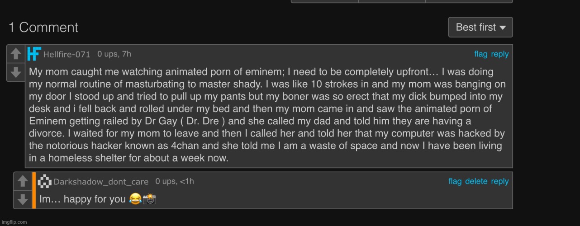
Task: Click the blue HF avatar icon
Action: click(x=34, y=54)
